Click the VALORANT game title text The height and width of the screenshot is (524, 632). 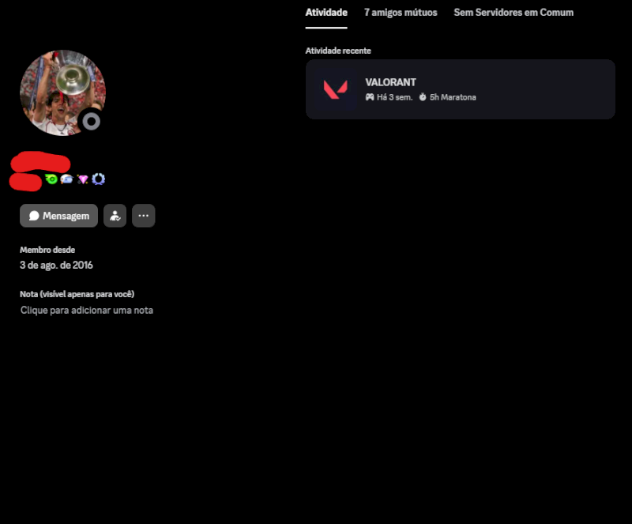pos(390,82)
